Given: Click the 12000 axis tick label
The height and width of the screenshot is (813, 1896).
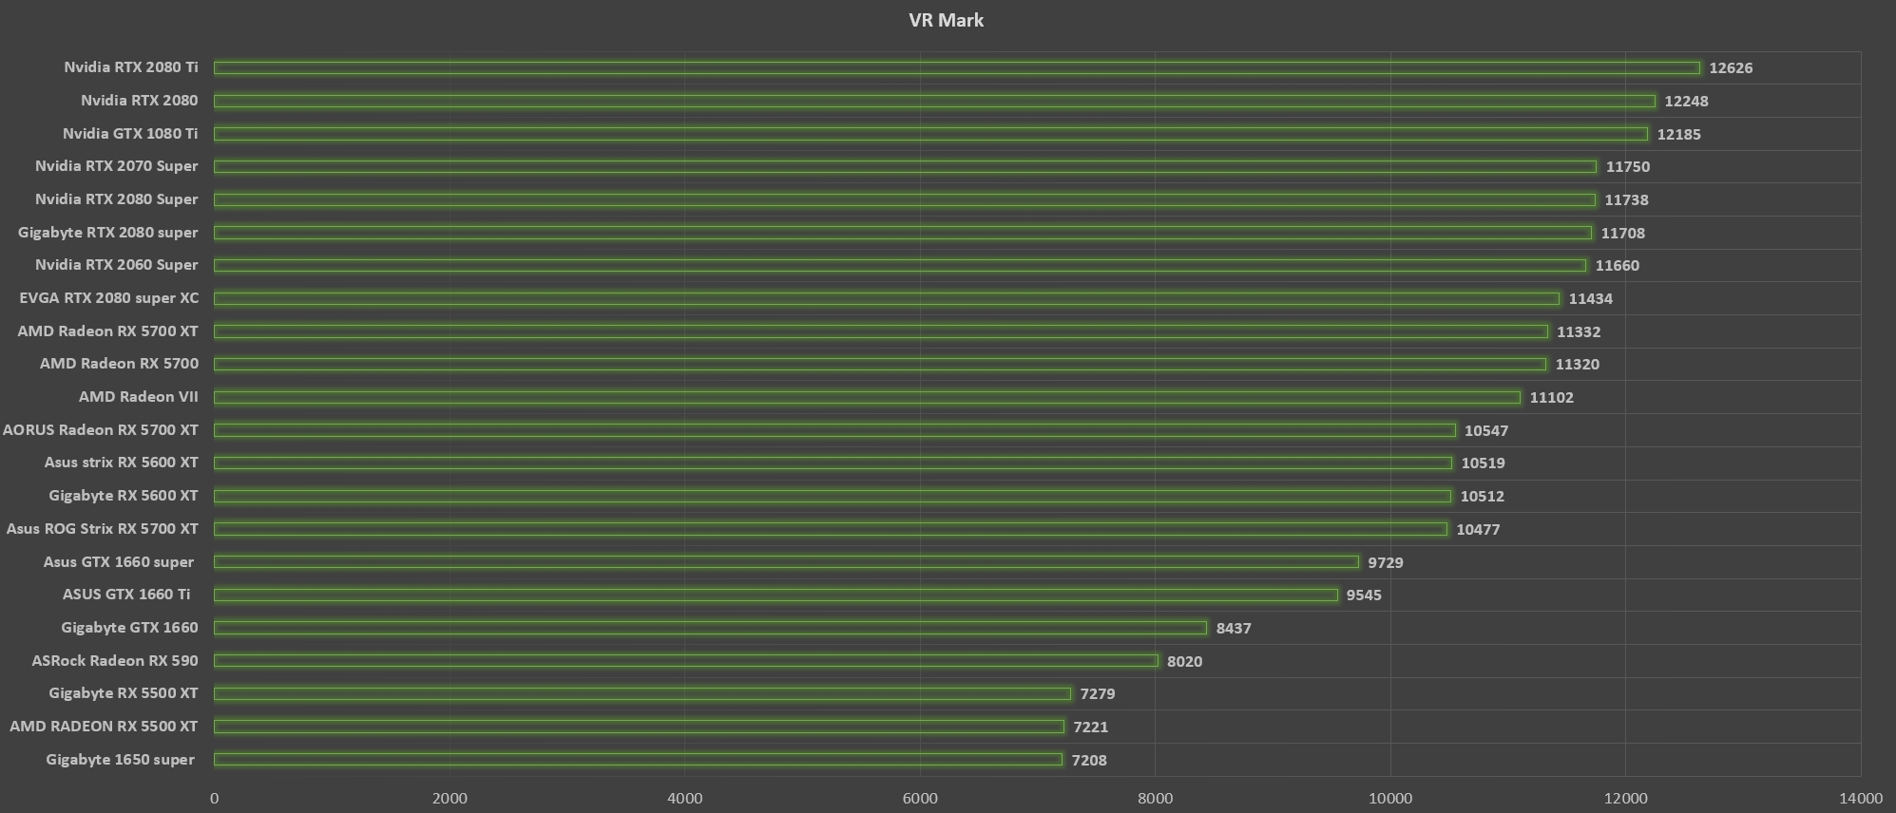Looking at the screenshot, I should pos(1626,799).
